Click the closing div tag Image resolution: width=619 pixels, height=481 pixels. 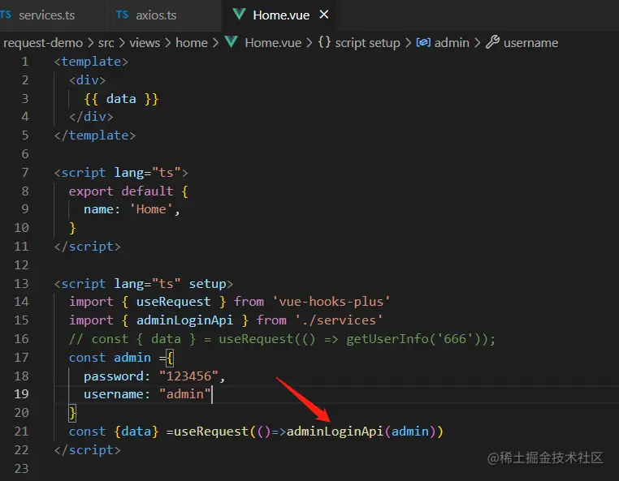[91, 117]
